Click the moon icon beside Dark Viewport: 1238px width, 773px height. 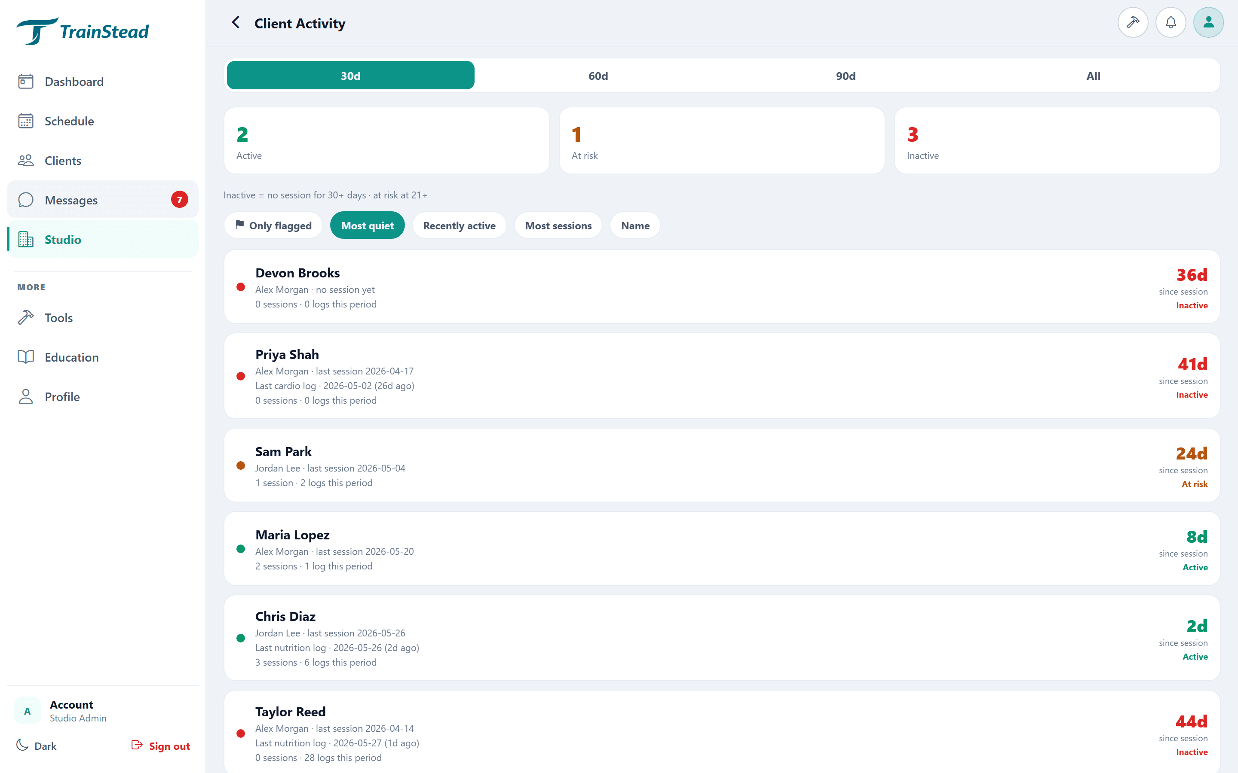[x=22, y=746]
